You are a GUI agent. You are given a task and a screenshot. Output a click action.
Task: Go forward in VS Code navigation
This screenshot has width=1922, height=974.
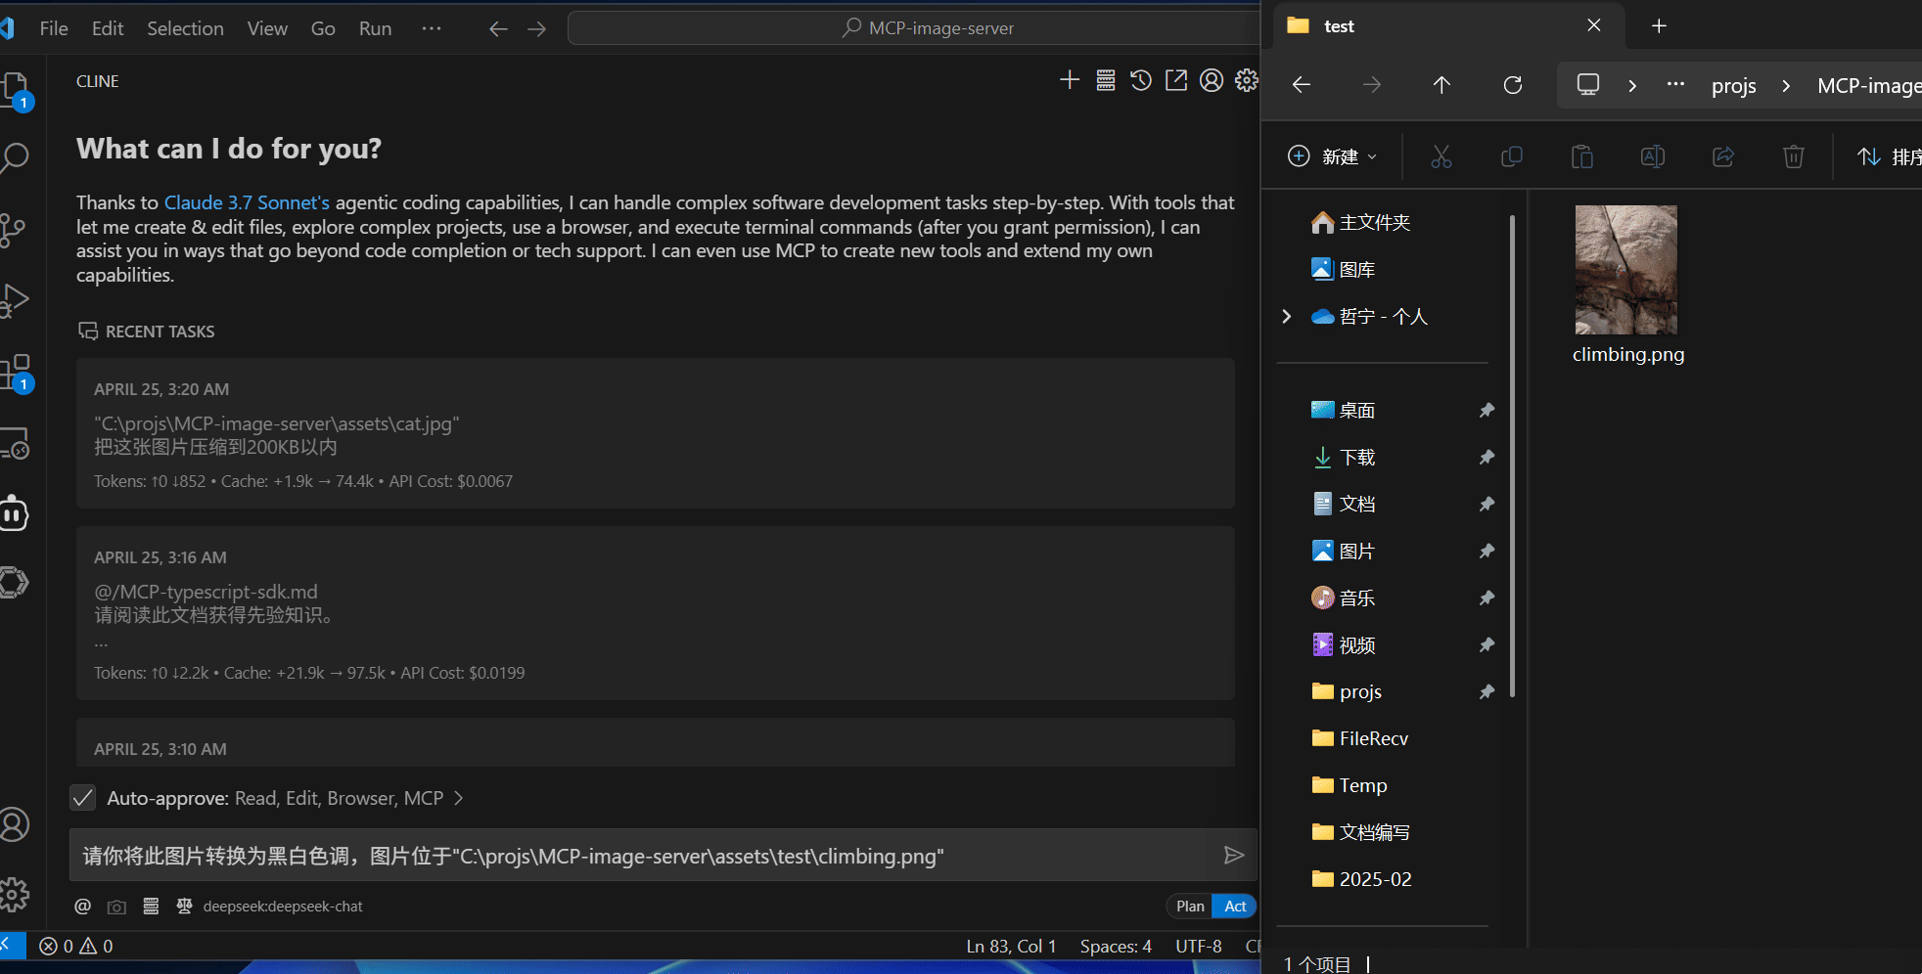[x=536, y=28]
